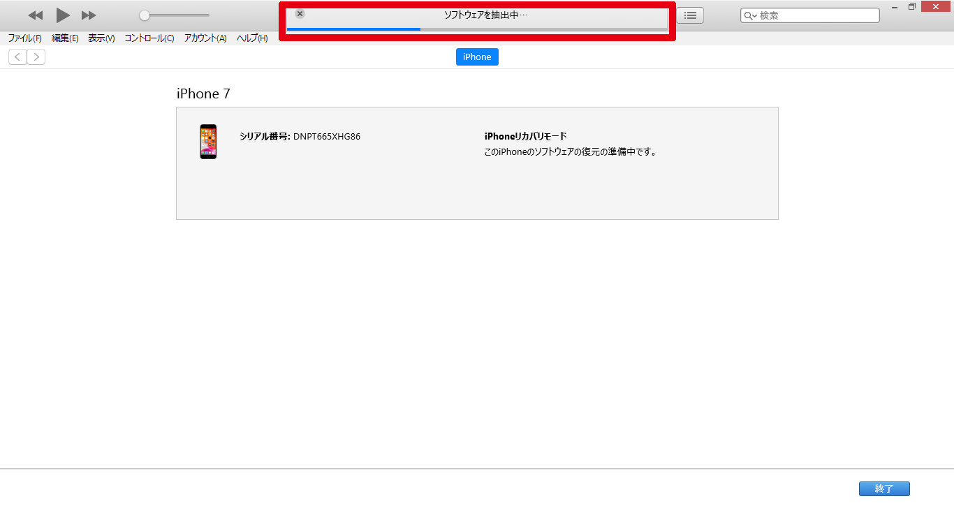This screenshot has width=954, height=508.
Task: Open the ファイル(F) menu
Action: (24, 38)
